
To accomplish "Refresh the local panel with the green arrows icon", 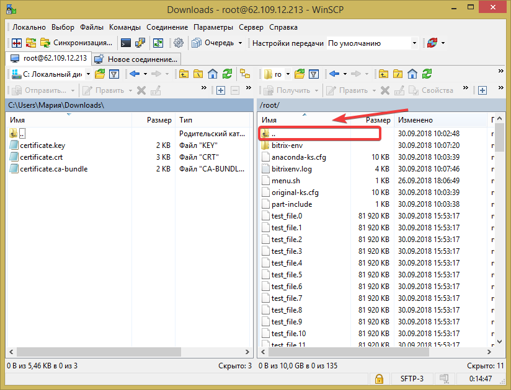I will [x=227, y=74].
